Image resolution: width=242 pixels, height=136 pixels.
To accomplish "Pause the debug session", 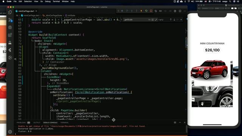I will (122, 11).
